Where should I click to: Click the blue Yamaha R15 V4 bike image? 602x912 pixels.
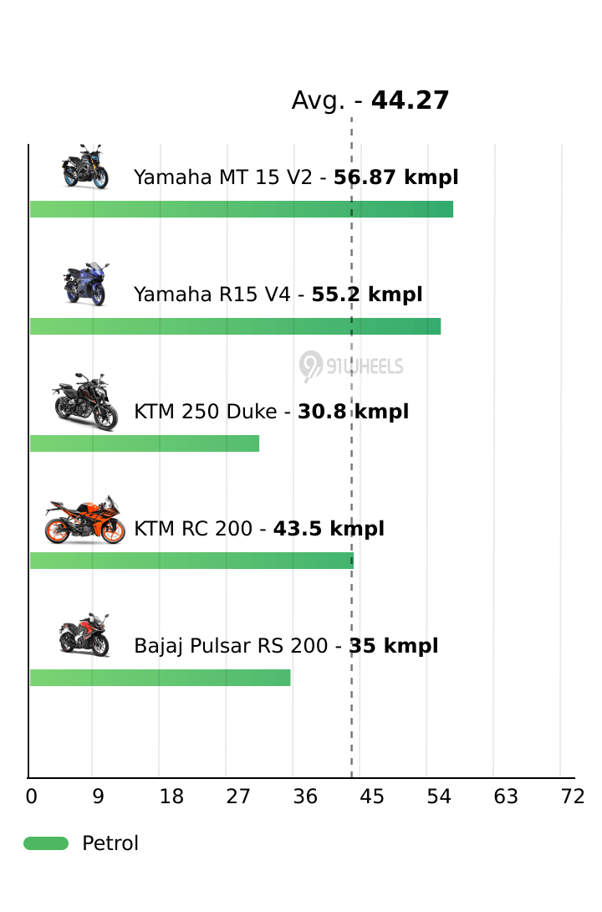(85, 284)
